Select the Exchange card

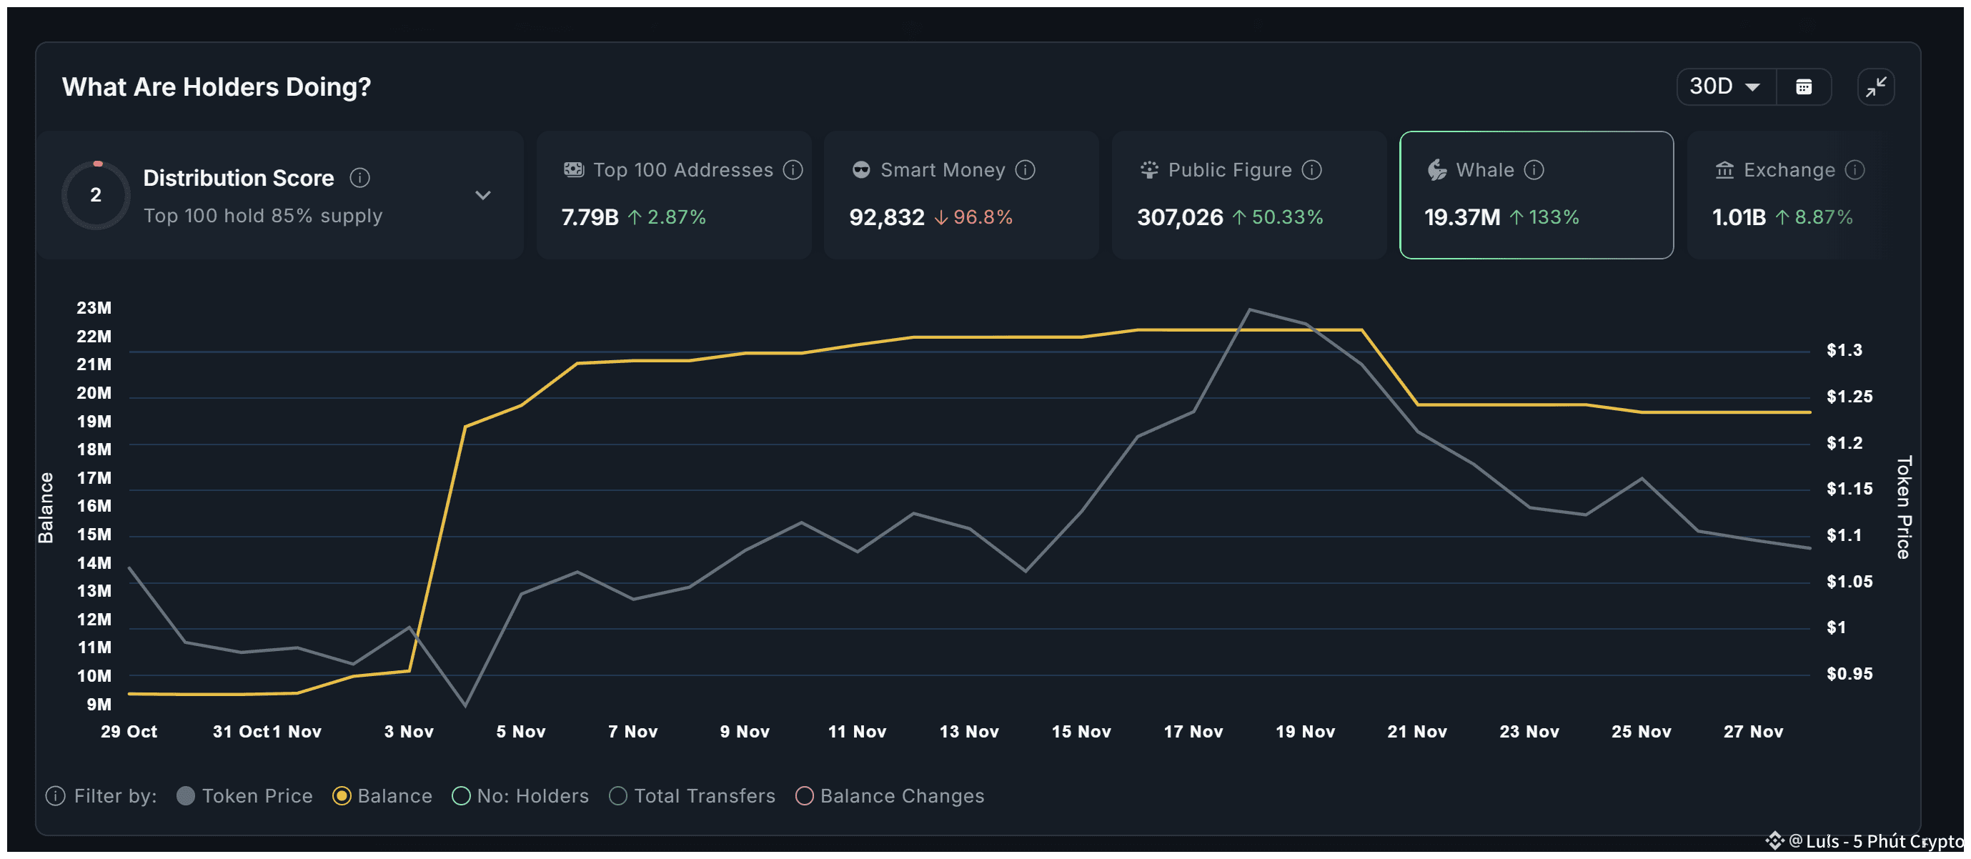click(1787, 194)
